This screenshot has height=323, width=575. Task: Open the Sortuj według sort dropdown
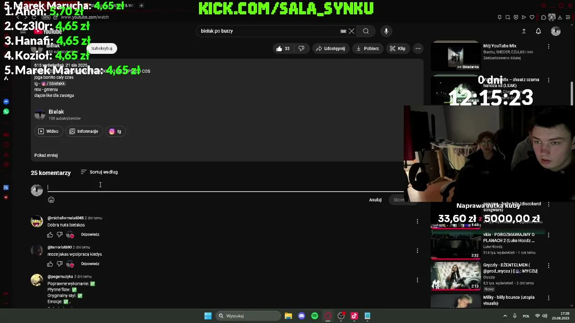click(99, 172)
